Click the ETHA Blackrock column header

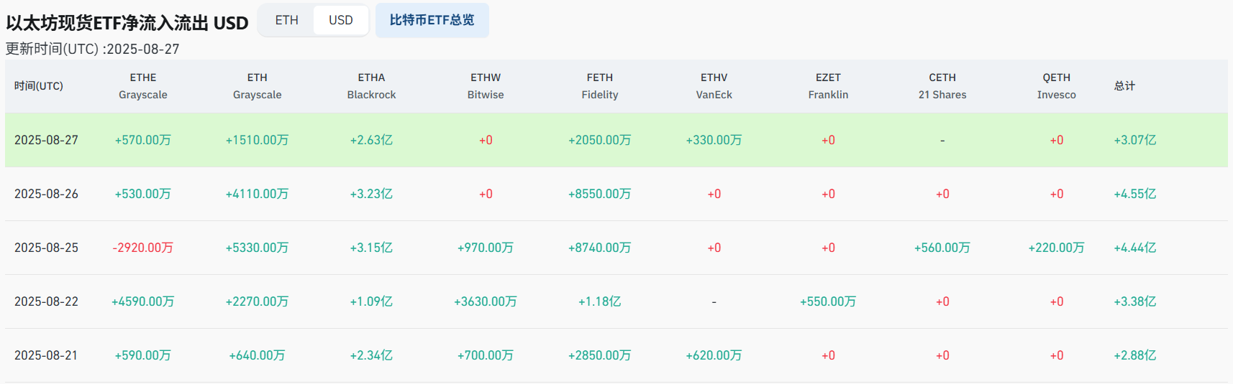click(371, 86)
